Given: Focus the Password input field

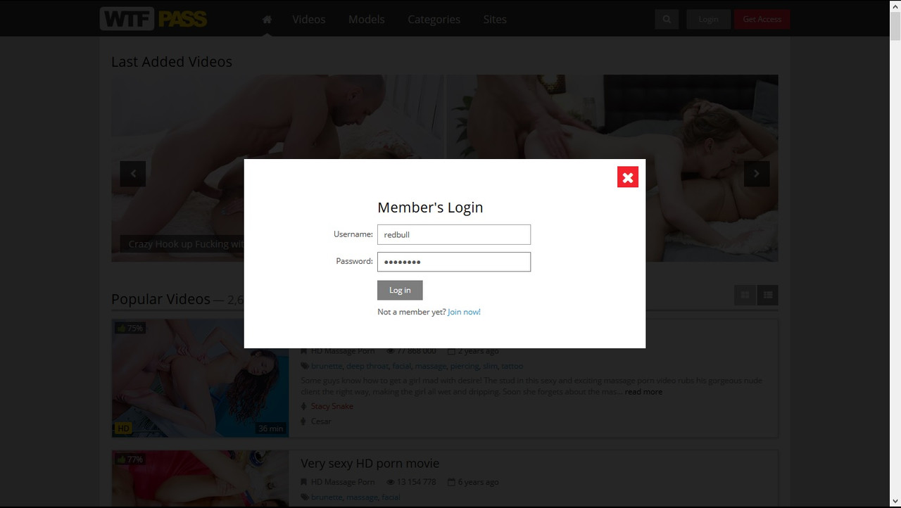Looking at the screenshot, I should pyautogui.click(x=454, y=262).
